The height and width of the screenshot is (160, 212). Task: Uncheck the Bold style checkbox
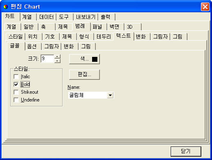(x=16, y=84)
